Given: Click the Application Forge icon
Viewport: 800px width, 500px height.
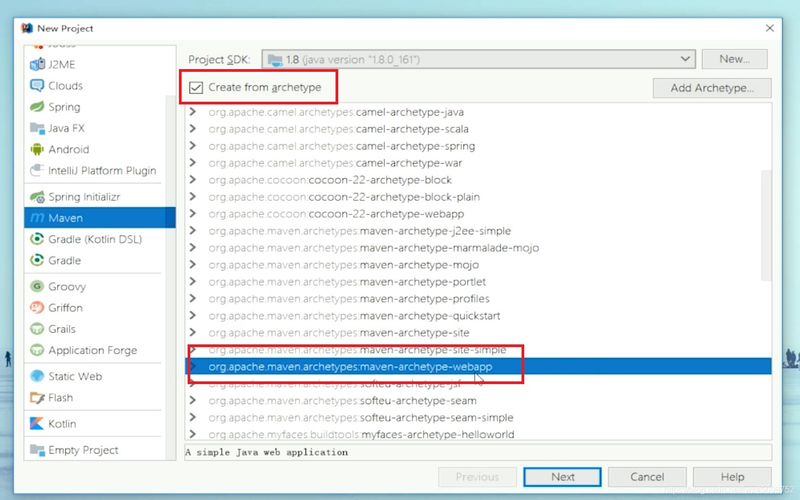Looking at the screenshot, I should click(x=37, y=350).
